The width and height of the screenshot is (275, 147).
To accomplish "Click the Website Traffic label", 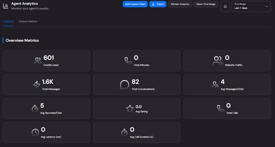I will coord(233,65).
